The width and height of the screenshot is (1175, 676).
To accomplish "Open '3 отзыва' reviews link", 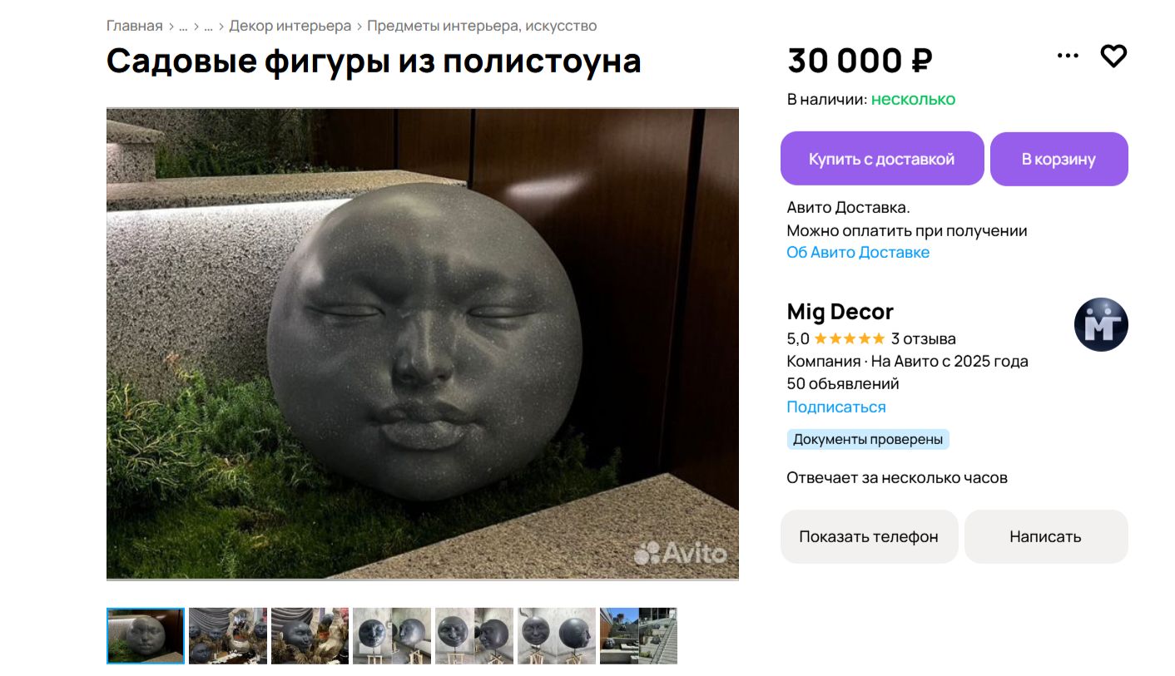I will click(x=924, y=338).
